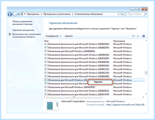Screen dimensions: 155x120
Task: Select the update KB2813430 row
Action: 94,94
